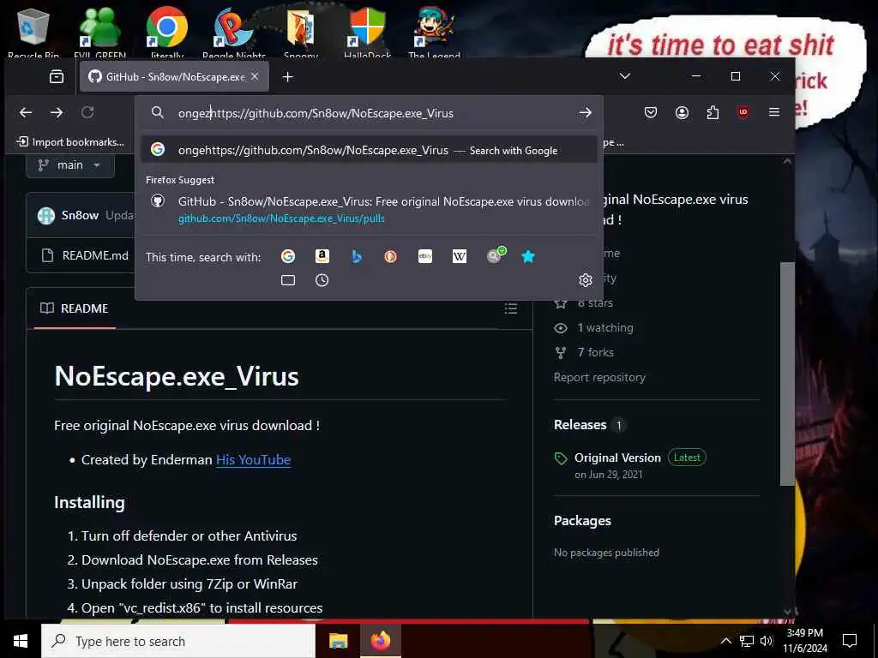
Task: Open the Peggle Nights desktop shortcut
Action: (233, 31)
